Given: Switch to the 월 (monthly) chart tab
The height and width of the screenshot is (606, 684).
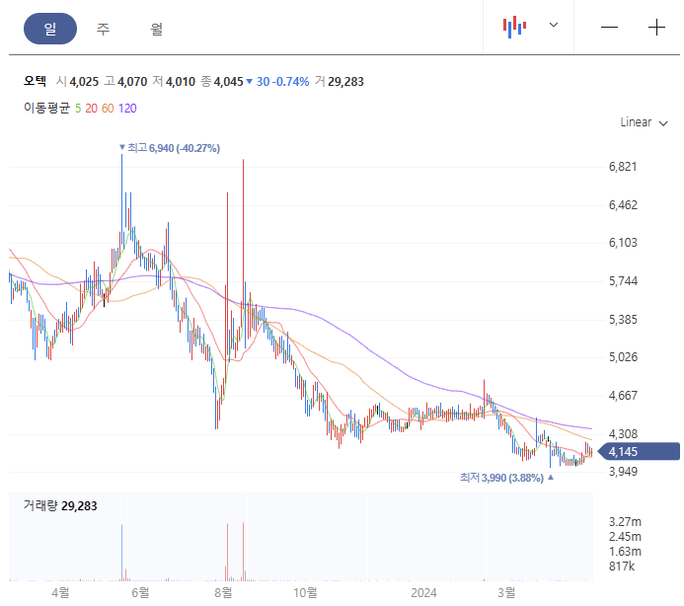Looking at the screenshot, I should point(157,29).
